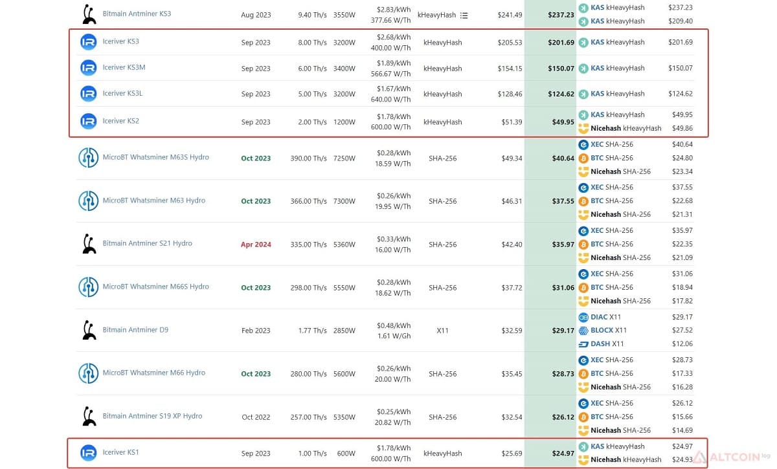
Task: Click the DASH coin icon
Action: (583, 344)
